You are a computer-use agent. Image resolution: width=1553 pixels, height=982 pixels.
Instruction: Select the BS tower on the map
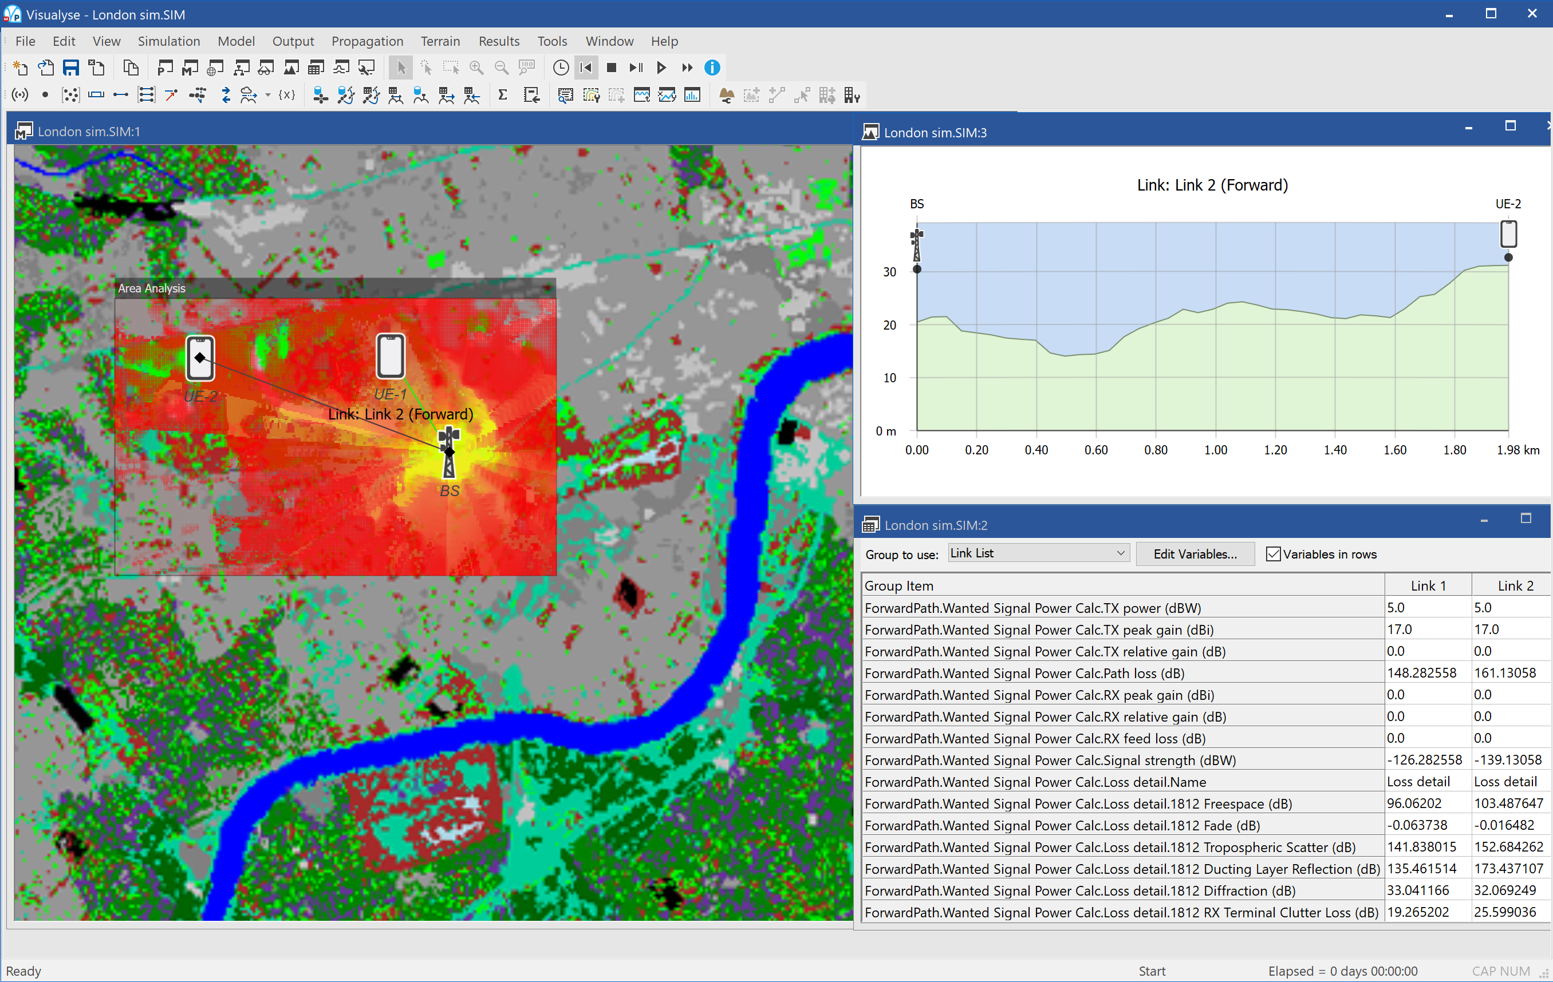[x=449, y=452]
